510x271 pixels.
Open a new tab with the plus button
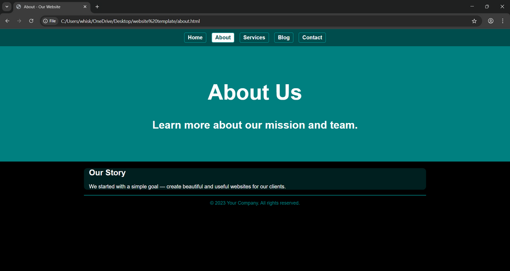[97, 7]
